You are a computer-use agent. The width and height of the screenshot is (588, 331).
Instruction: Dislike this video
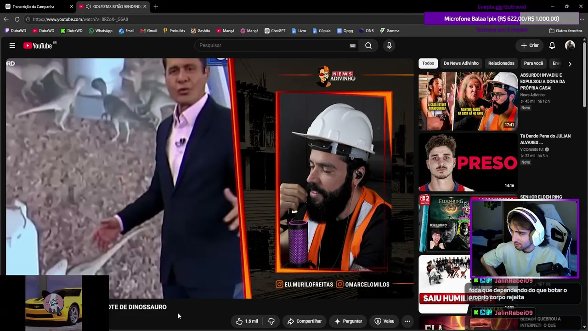click(x=271, y=321)
